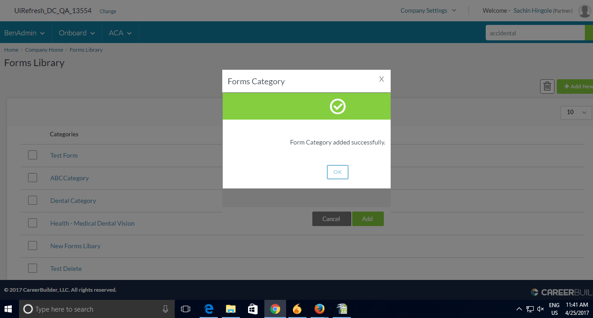The width and height of the screenshot is (593, 318).
Task: Open Microsoft Edge from the taskbar
Action: (x=209, y=309)
